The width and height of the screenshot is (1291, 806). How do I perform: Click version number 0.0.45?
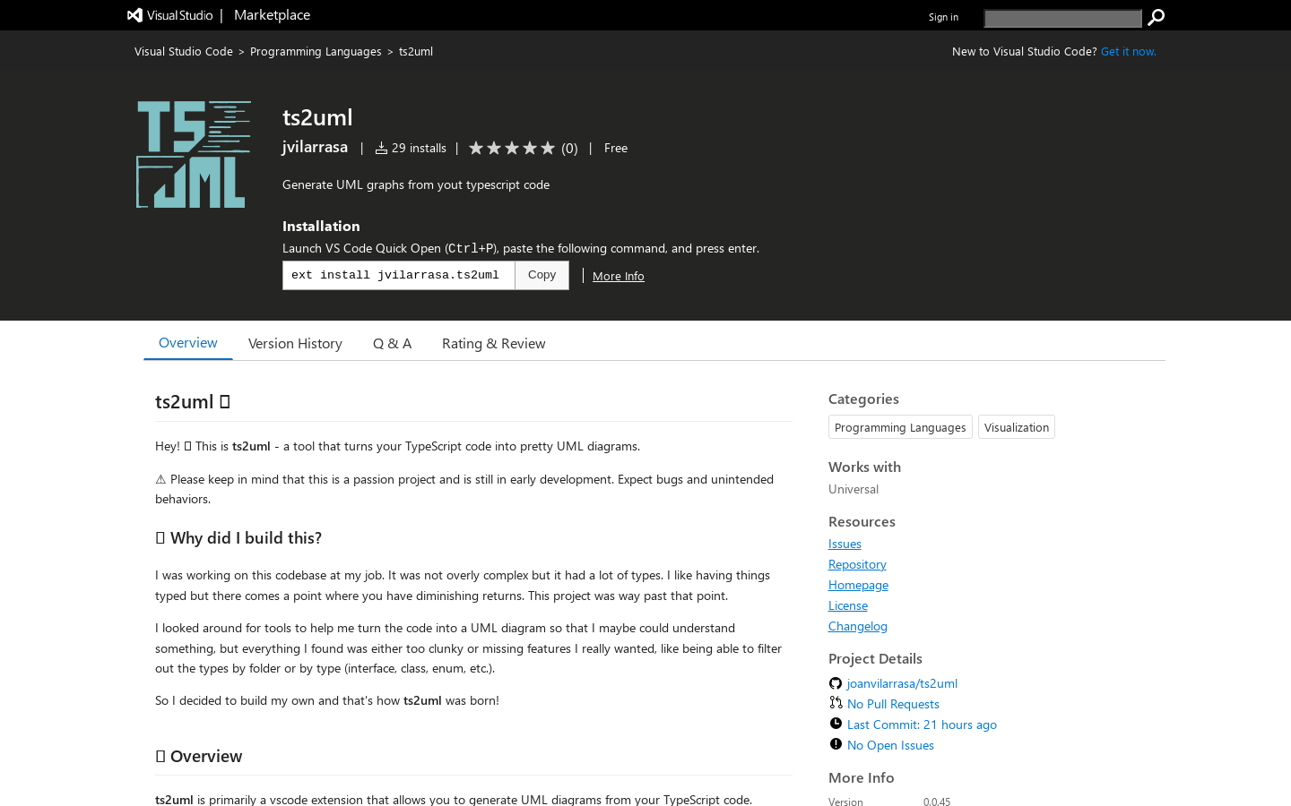click(937, 802)
